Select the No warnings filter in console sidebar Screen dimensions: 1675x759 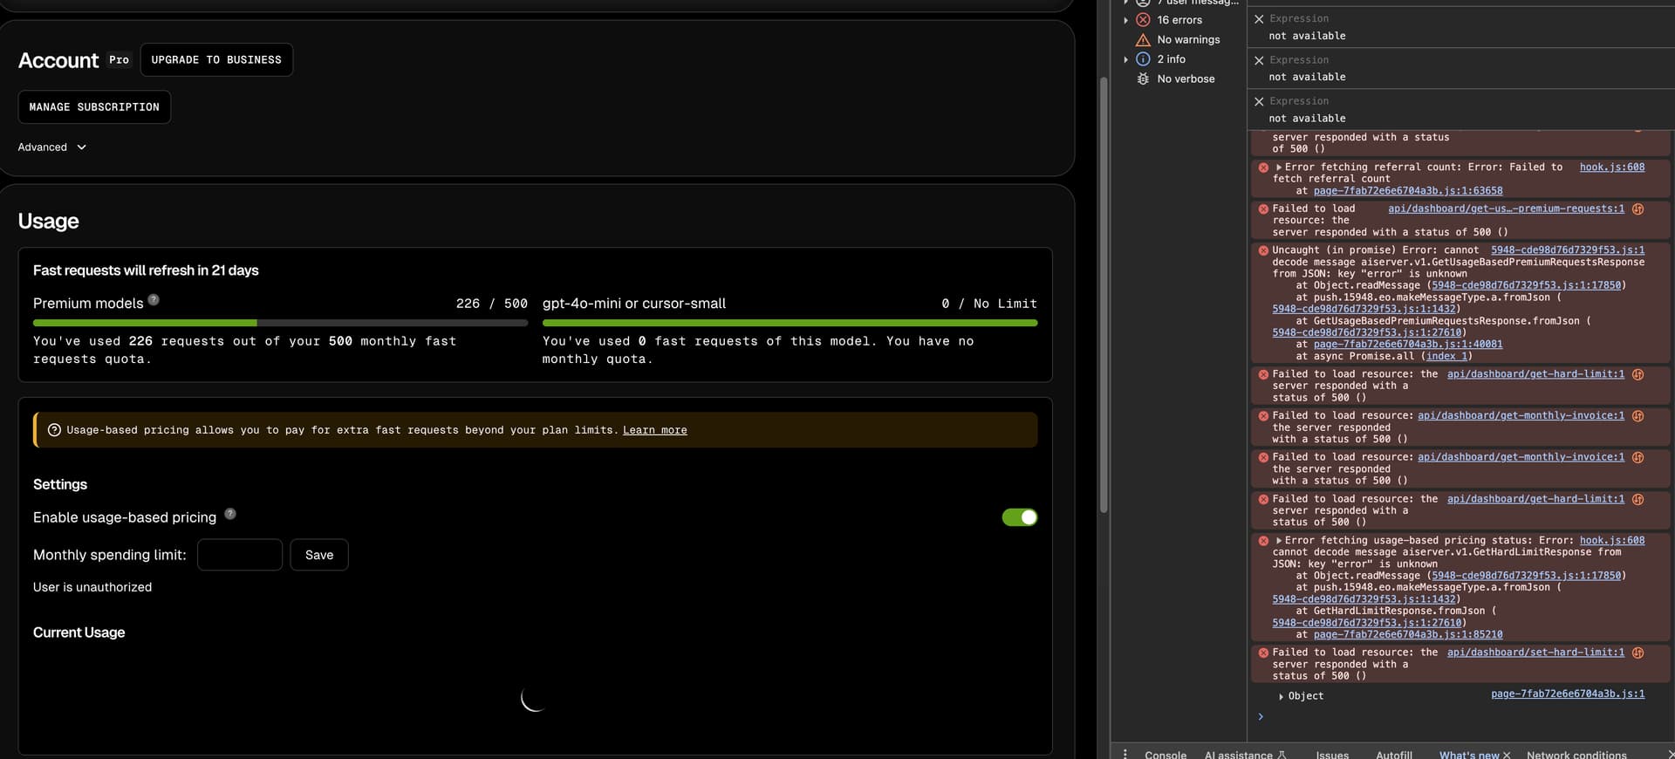(1188, 39)
